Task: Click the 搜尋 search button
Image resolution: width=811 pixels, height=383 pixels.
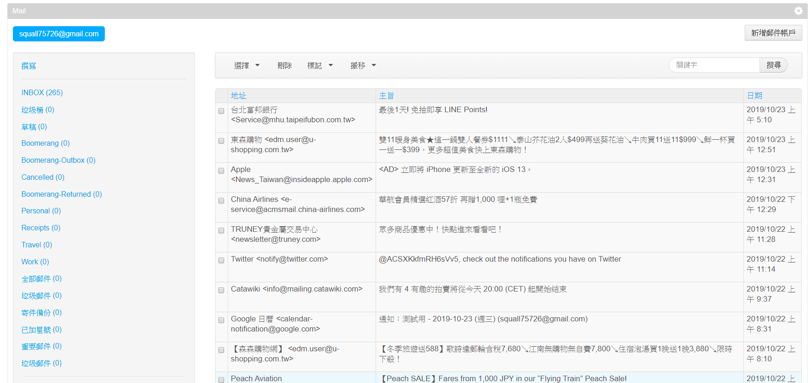Action: [x=773, y=65]
